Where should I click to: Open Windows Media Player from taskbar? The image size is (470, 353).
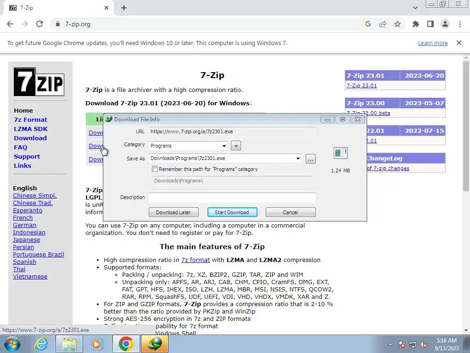pos(97,344)
